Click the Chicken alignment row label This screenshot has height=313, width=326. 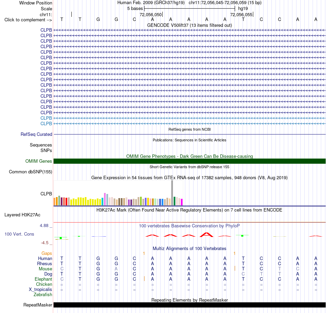click(x=44, y=284)
